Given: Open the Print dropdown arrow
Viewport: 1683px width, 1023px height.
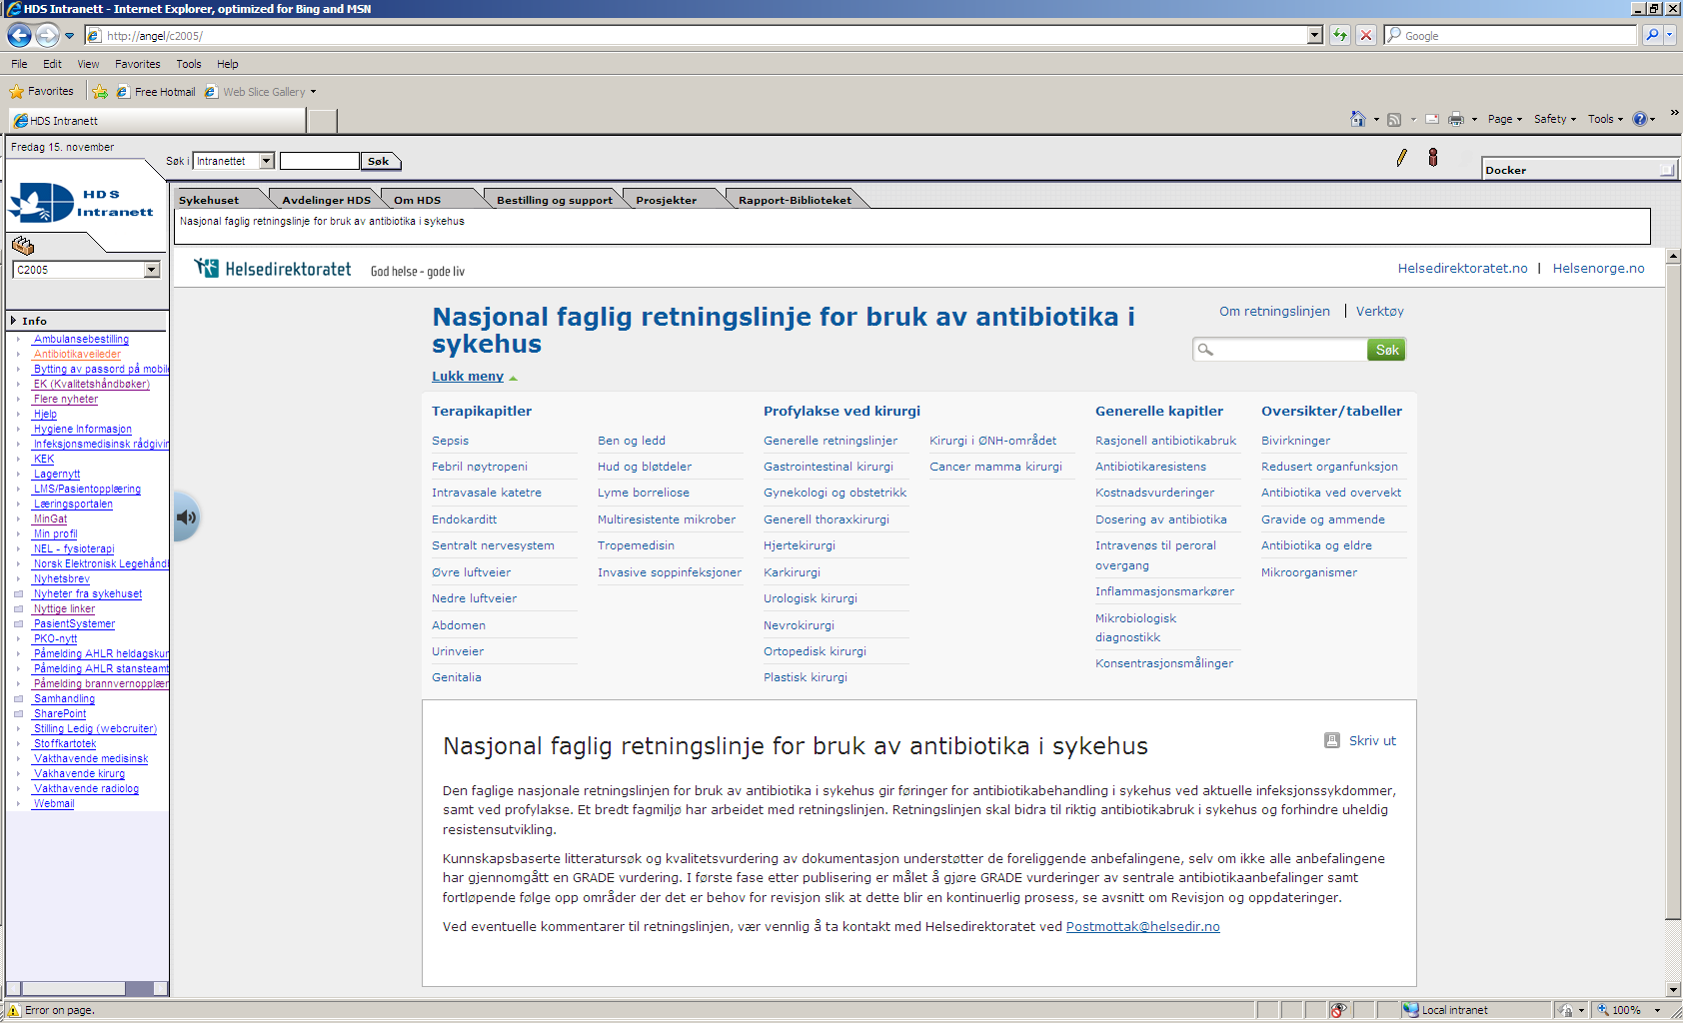Looking at the screenshot, I should 1474,120.
